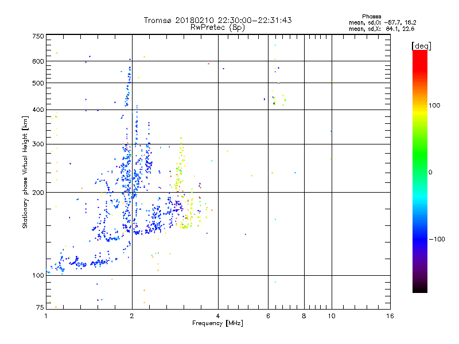Click the colorbar tick label "-100"

(x=437, y=239)
